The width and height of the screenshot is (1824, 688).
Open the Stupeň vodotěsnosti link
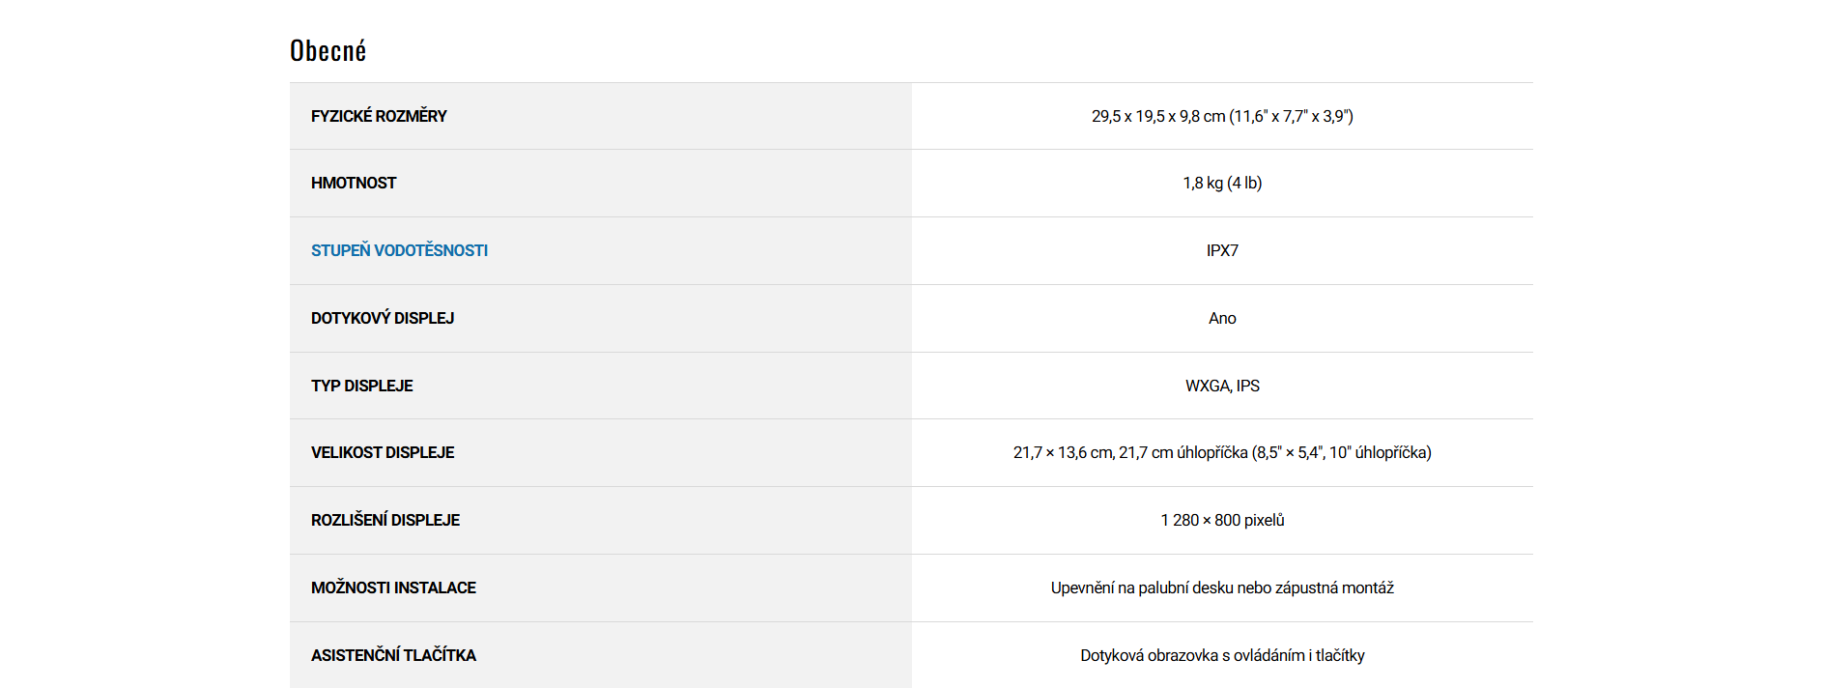(399, 250)
